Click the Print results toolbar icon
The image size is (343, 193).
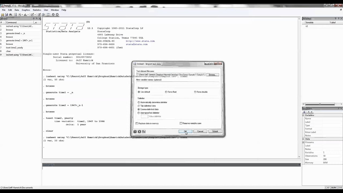pos(10,14)
